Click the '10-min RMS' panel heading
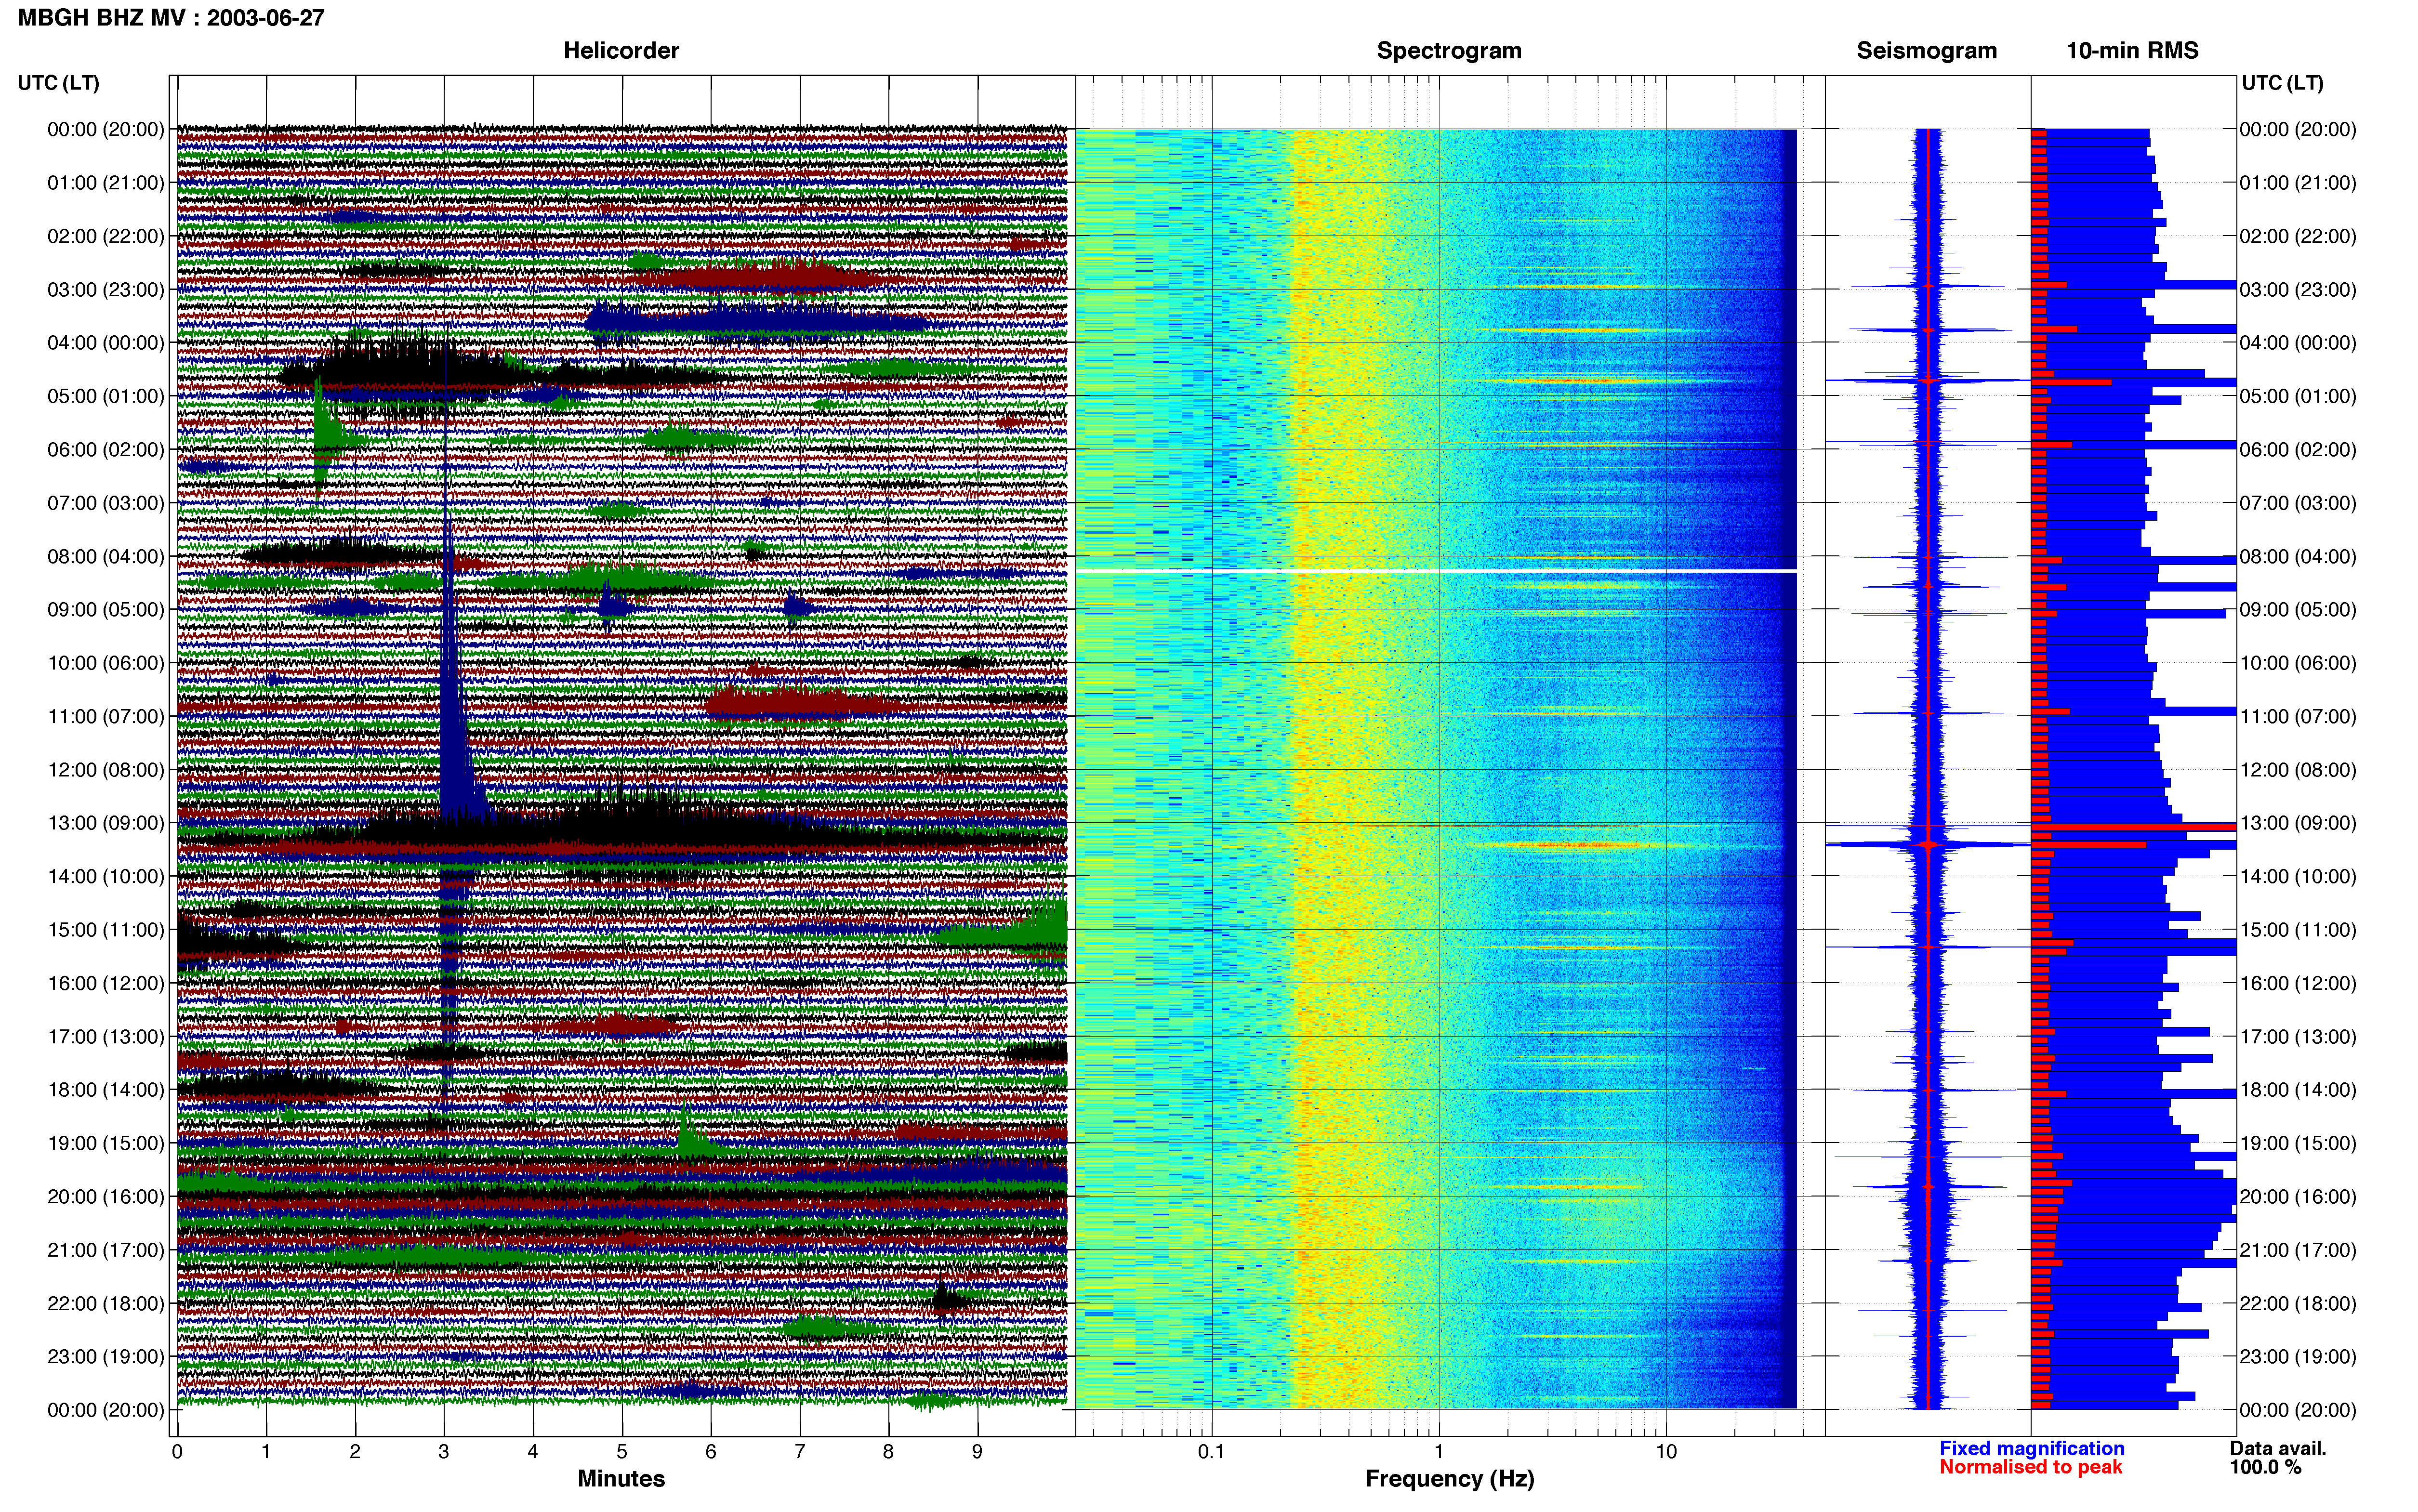The image size is (2418, 1512). click(2132, 51)
